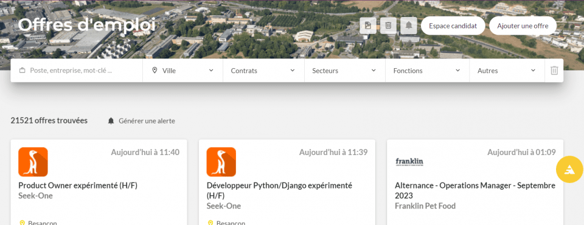Click the 21521 offres trouvées count text
584x225 pixels.
coord(49,120)
